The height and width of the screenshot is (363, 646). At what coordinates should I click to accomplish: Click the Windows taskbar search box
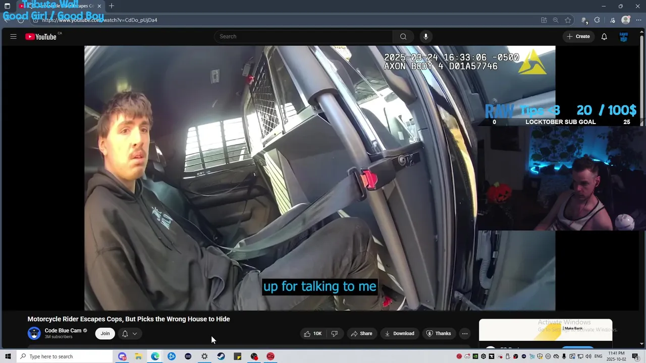pos(65,356)
